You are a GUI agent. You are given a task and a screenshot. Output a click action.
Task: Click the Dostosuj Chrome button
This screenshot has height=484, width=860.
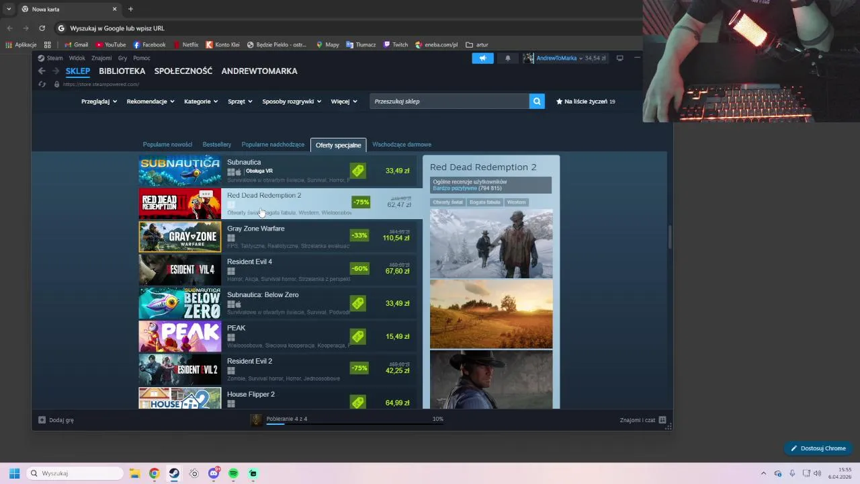click(x=818, y=448)
